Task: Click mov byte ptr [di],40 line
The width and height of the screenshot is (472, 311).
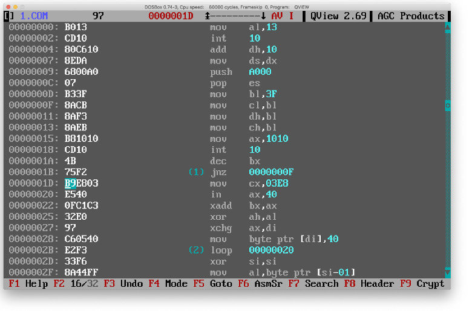Action: (274, 239)
